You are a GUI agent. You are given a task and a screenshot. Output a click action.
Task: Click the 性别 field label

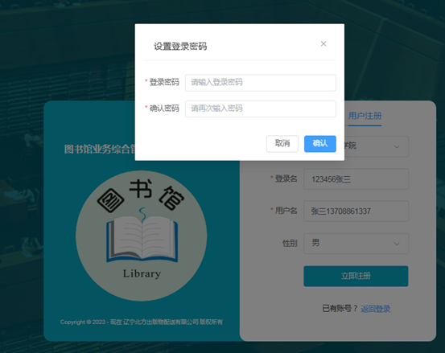tap(290, 244)
